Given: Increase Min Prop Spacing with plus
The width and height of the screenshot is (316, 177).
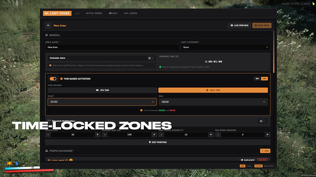Looking at the screenshot, I should (267, 135).
